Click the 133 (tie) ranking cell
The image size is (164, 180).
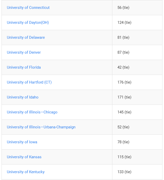coord(137,172)
